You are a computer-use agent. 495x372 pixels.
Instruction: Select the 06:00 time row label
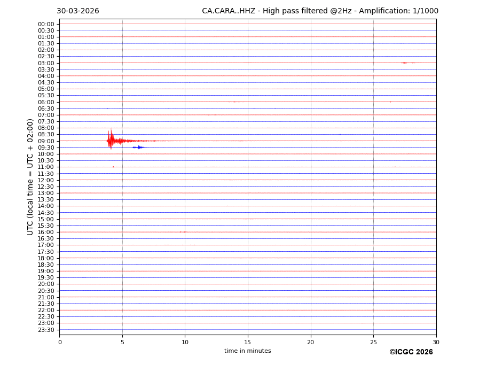46,102
